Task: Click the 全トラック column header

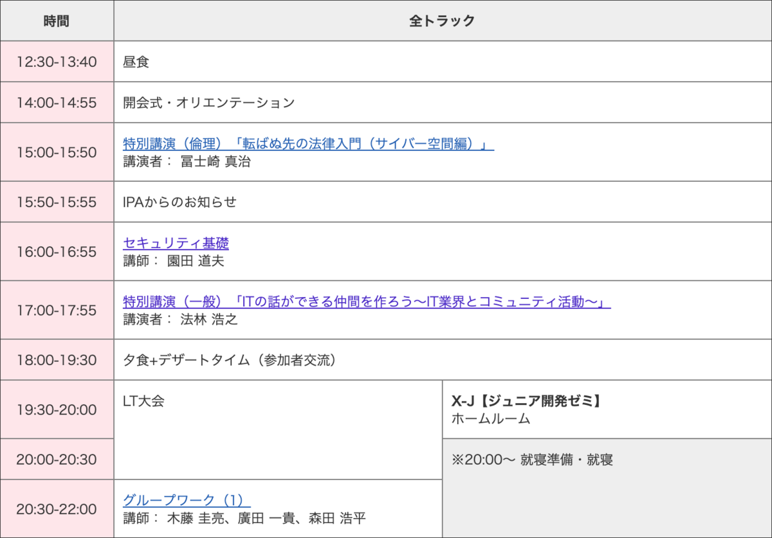Action: pyautogui.click(x=442, y=20)
